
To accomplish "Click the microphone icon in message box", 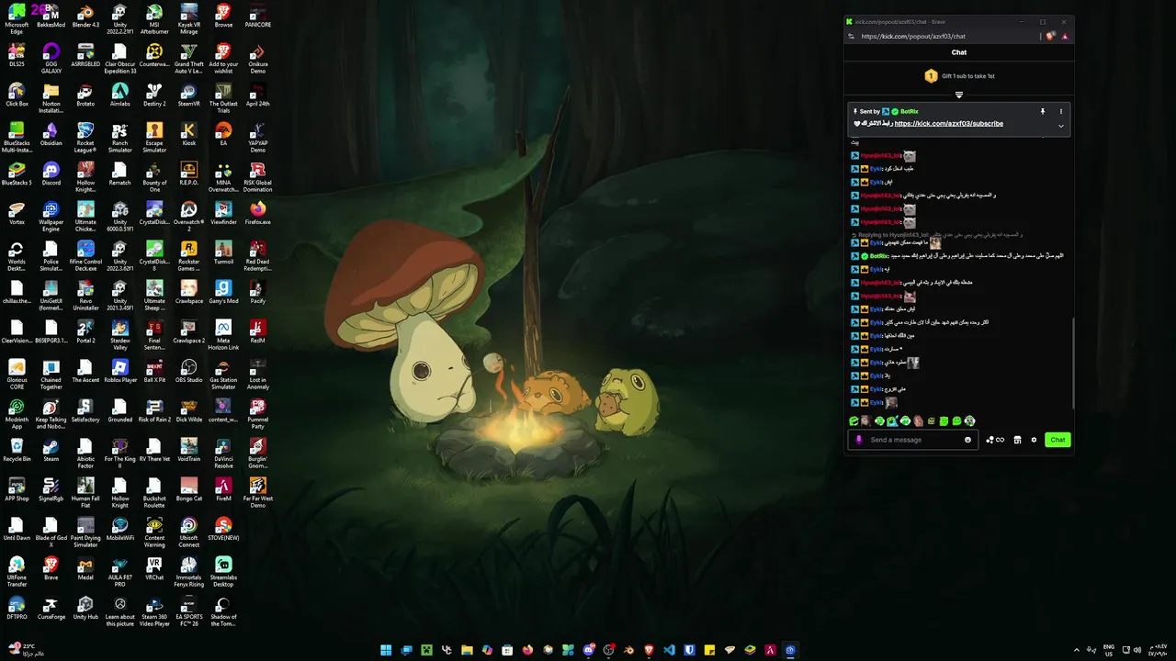I will click(x=859, y=440).
